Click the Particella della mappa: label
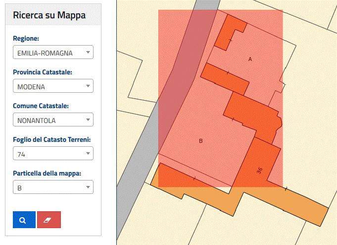 [47, 173]
